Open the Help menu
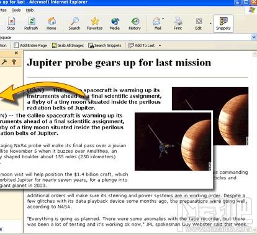This screenshot has height=235, width=257. [x=30, y=10]
